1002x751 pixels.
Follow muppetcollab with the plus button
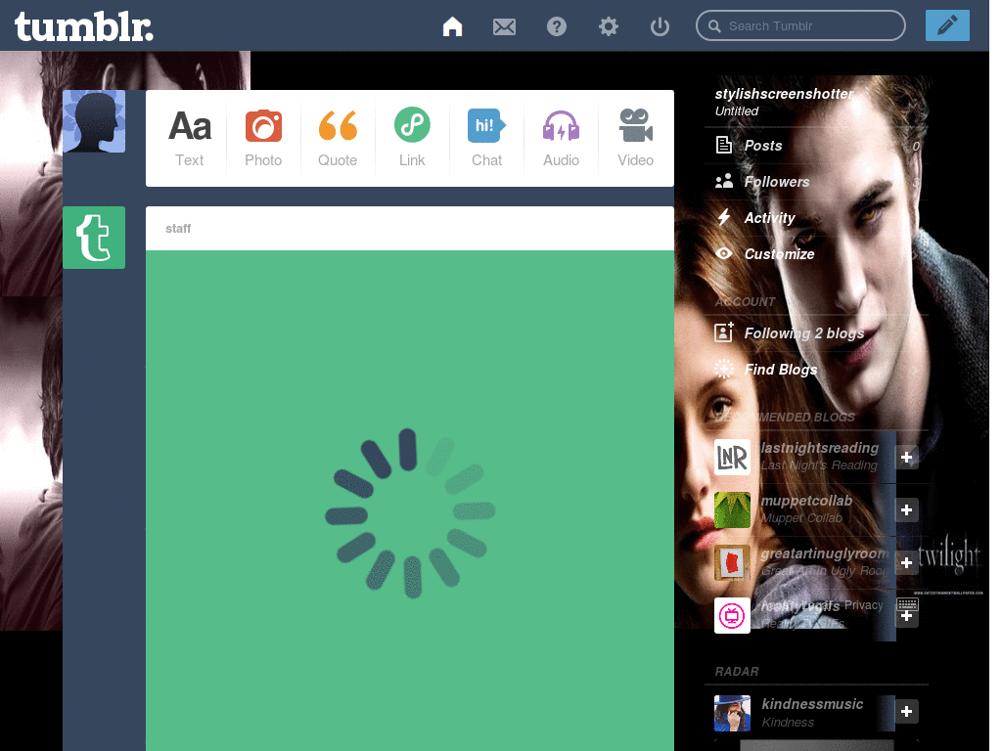906,509
